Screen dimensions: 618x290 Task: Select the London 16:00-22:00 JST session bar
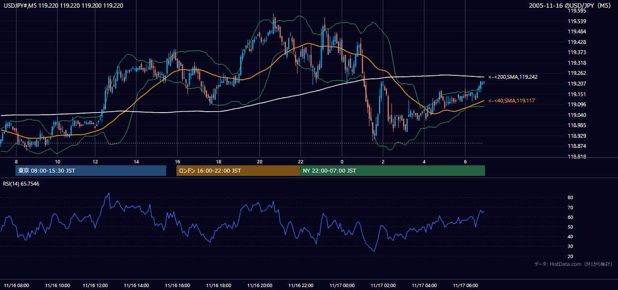click(x=238, y=171)
